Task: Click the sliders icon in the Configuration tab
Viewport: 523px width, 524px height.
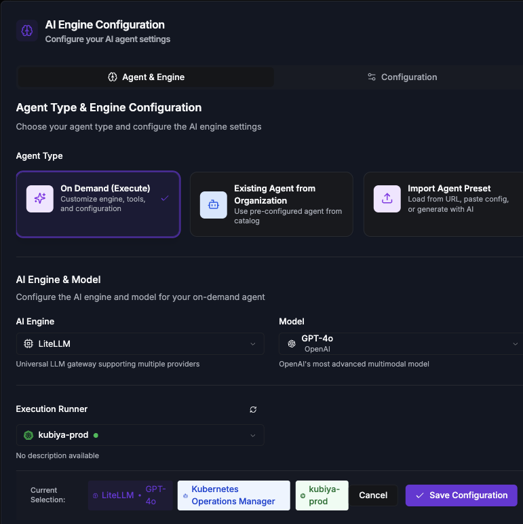Action: click(x=372, y=77)
